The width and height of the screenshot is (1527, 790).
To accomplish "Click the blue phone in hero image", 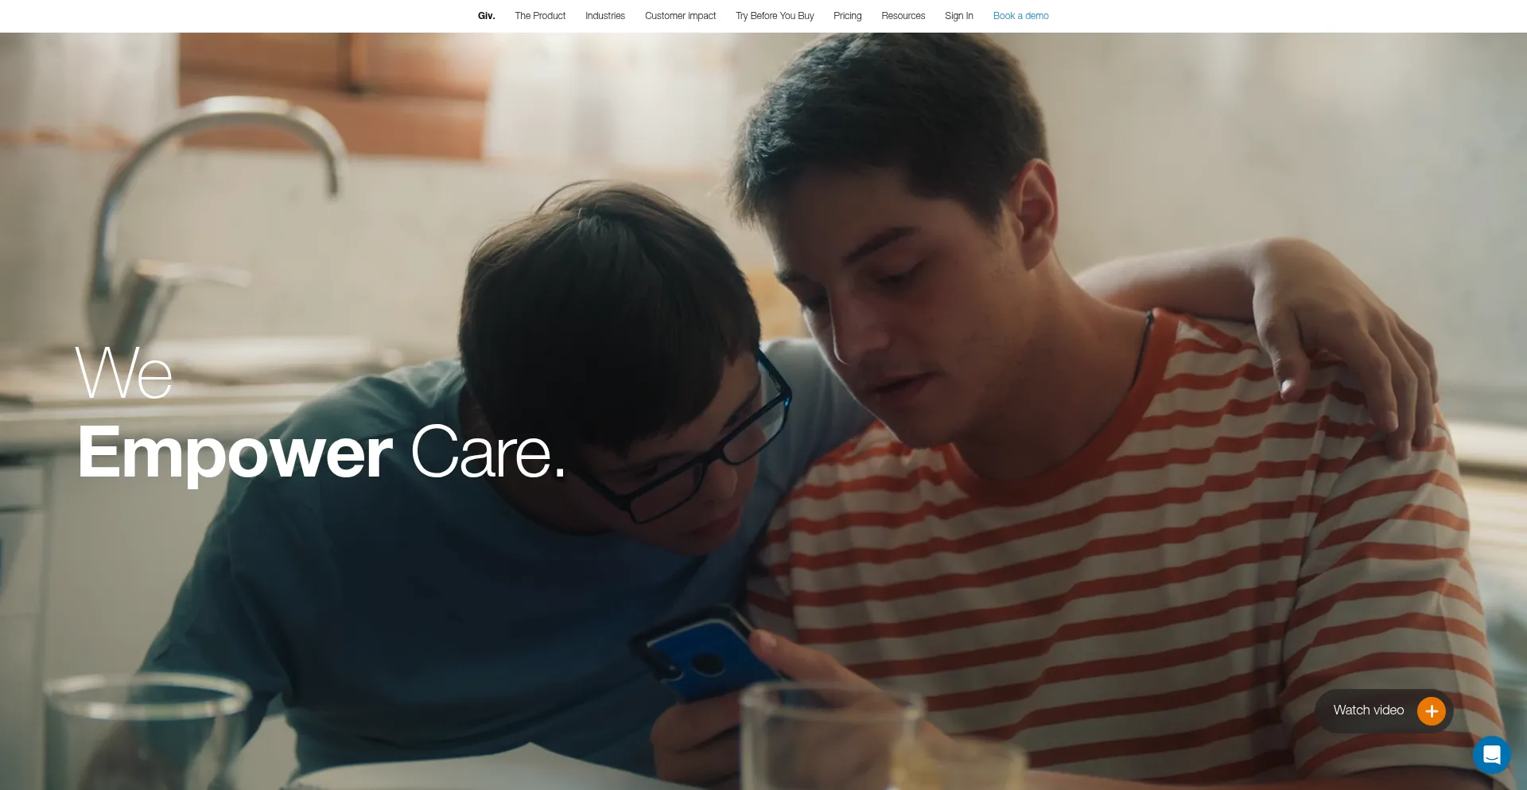I will 704,655.
